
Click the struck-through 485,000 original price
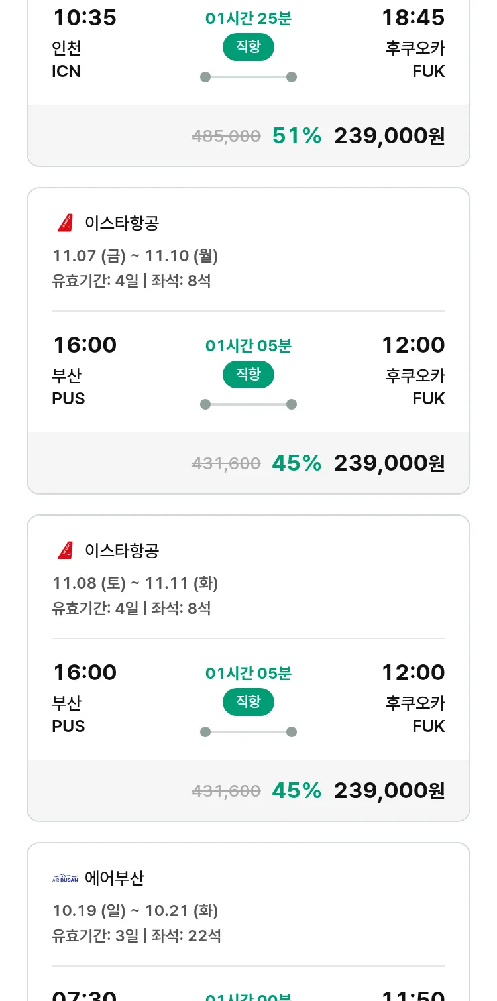226,137
